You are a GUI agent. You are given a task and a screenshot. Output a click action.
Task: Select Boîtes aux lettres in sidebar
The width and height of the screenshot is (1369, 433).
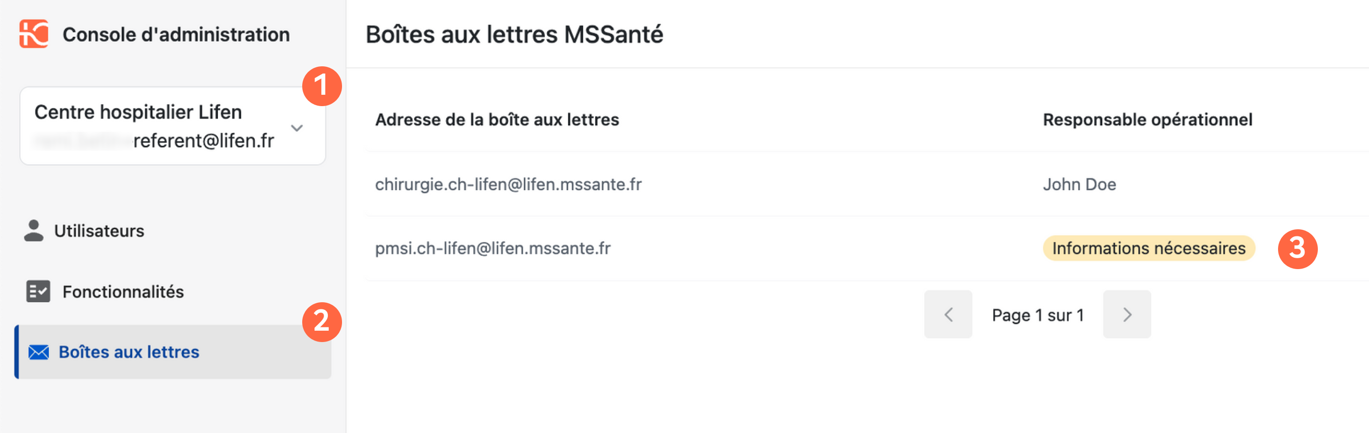pyautogui.click(x=173, y=352)
